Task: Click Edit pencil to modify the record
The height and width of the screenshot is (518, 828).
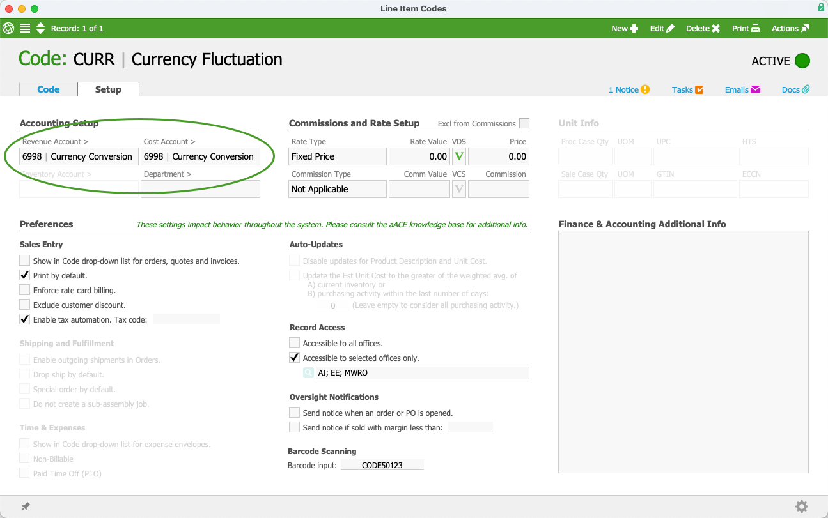Action: (x=662, y=28)
